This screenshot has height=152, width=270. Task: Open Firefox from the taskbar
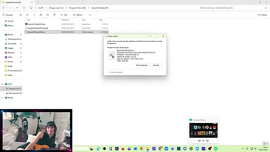[123, 149]
